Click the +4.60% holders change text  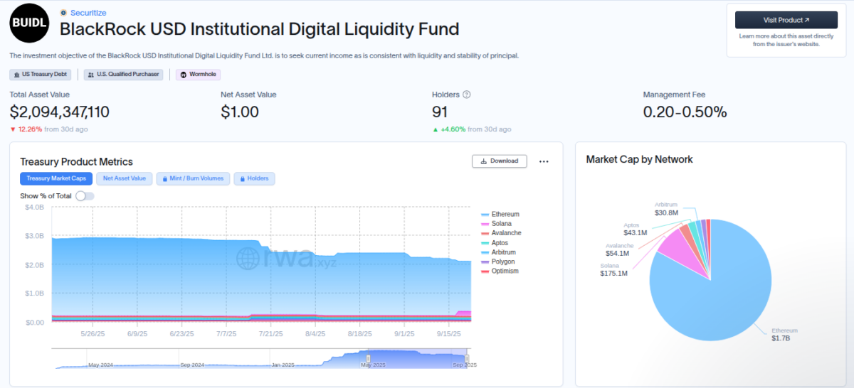tap(471, 129)
